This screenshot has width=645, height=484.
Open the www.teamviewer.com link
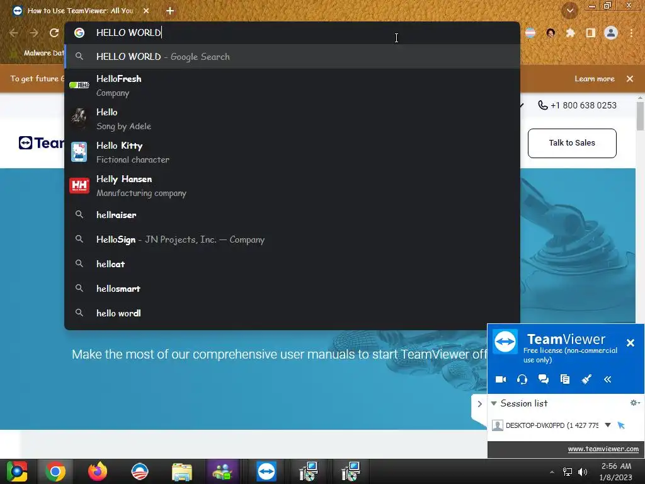click(x=603, y=449)
